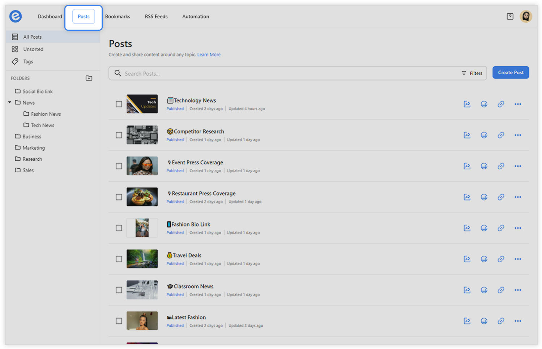Copy link icon for Fashion Bio Link
Viewport: 542px width, 349px height.
point(501,228)
